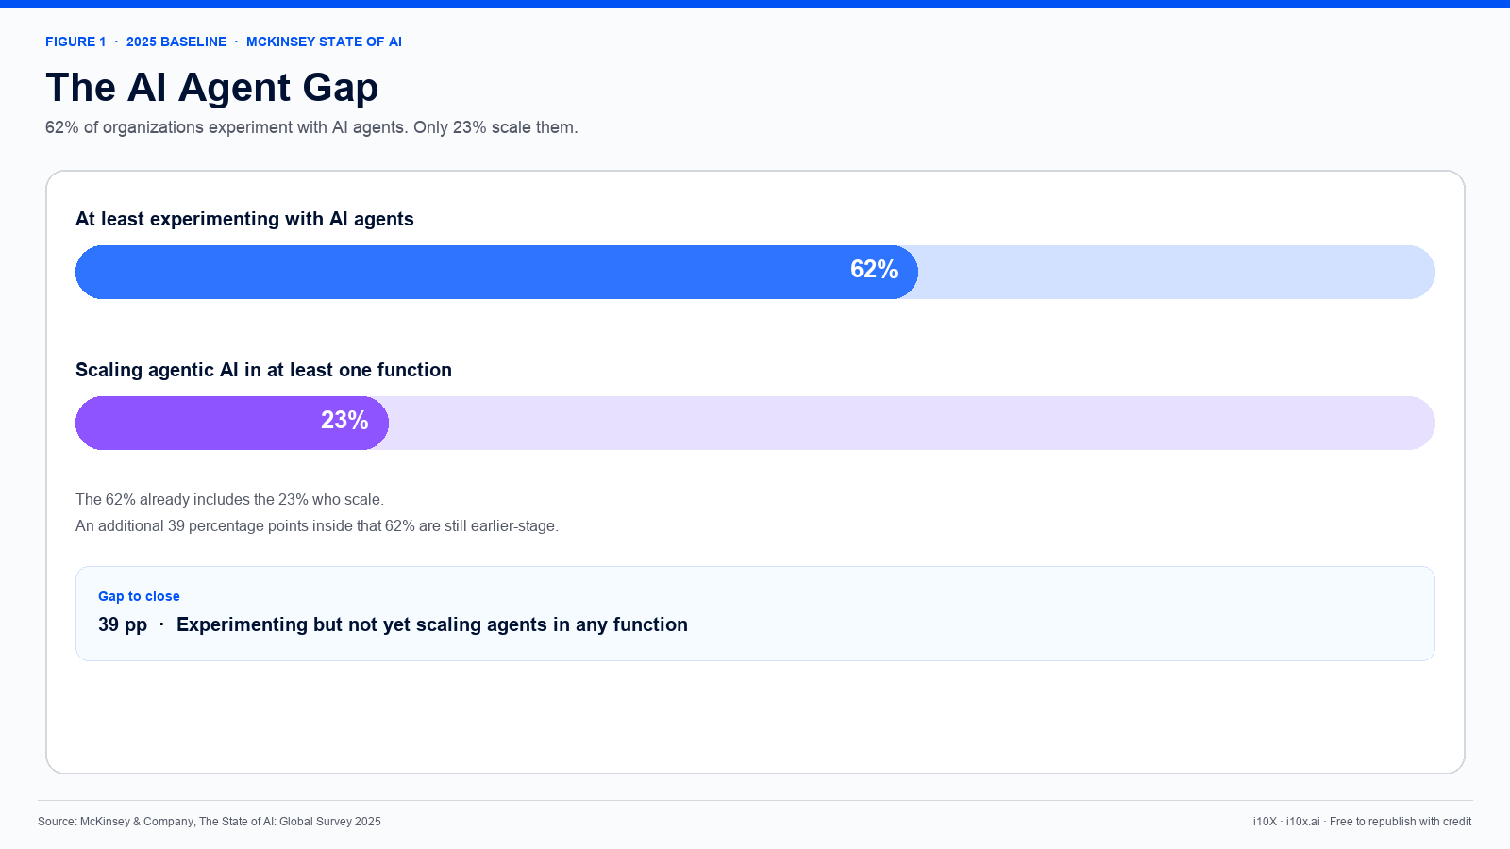Click the light blue unfilled part of the first bar
The width and height of the screenshot is (1510, 849).
point(1177,272)
